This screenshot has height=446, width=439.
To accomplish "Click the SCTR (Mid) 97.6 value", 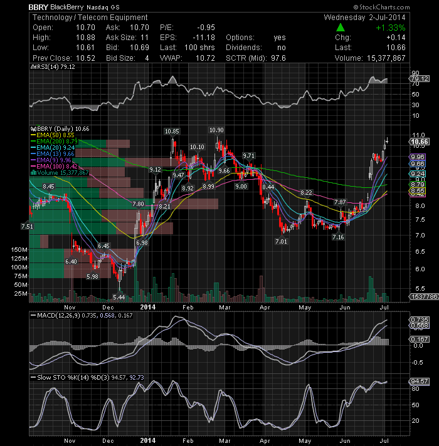I will pos(278,58).
